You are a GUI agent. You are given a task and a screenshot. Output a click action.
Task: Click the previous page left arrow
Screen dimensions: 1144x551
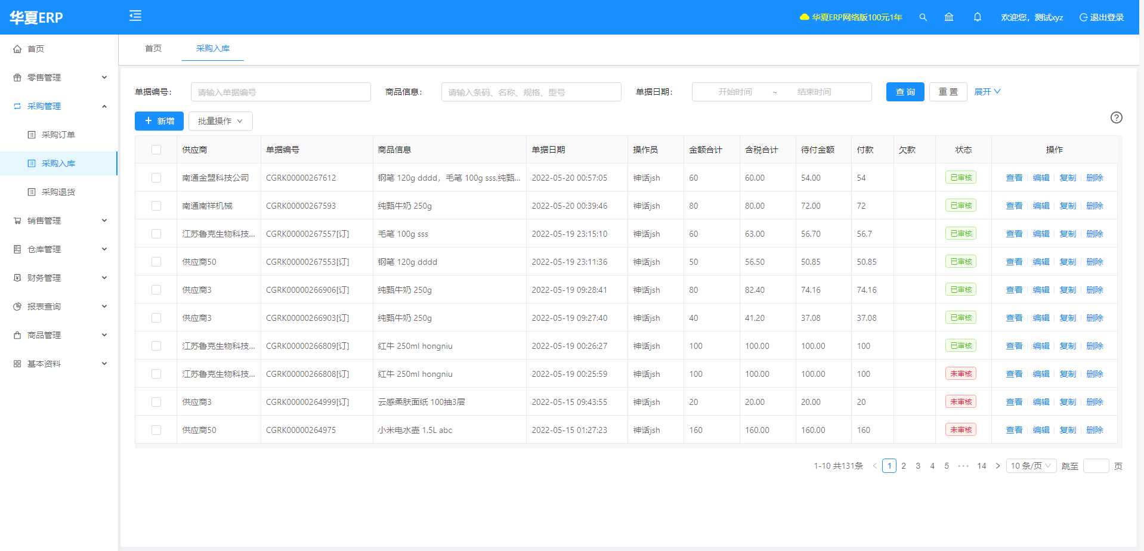(875, 466)
